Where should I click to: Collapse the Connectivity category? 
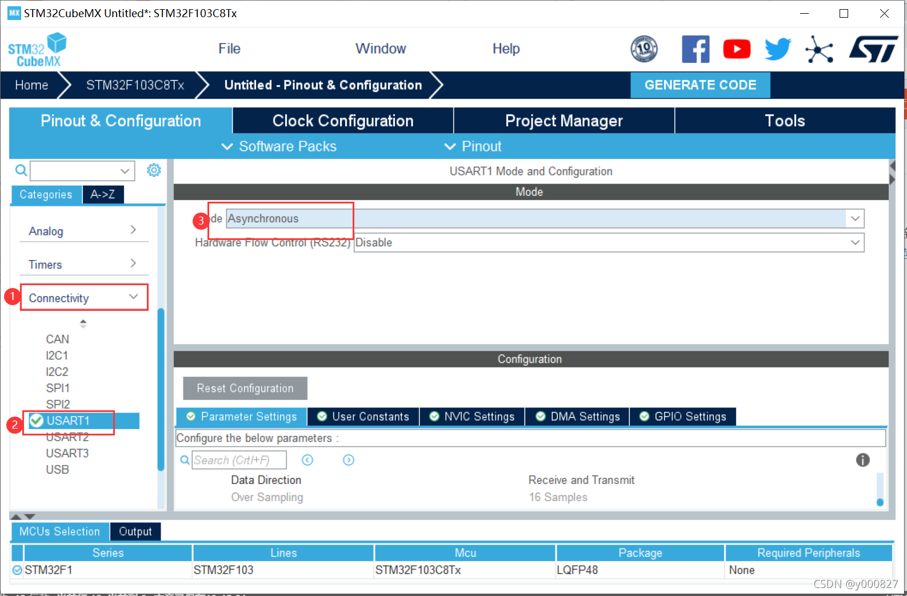84,298
